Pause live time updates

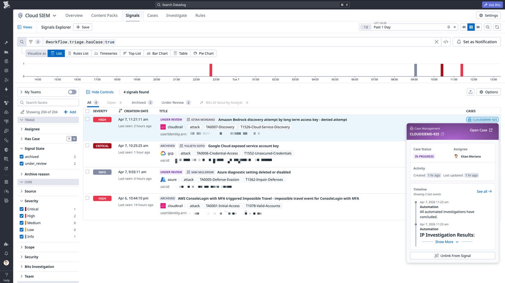471,27
